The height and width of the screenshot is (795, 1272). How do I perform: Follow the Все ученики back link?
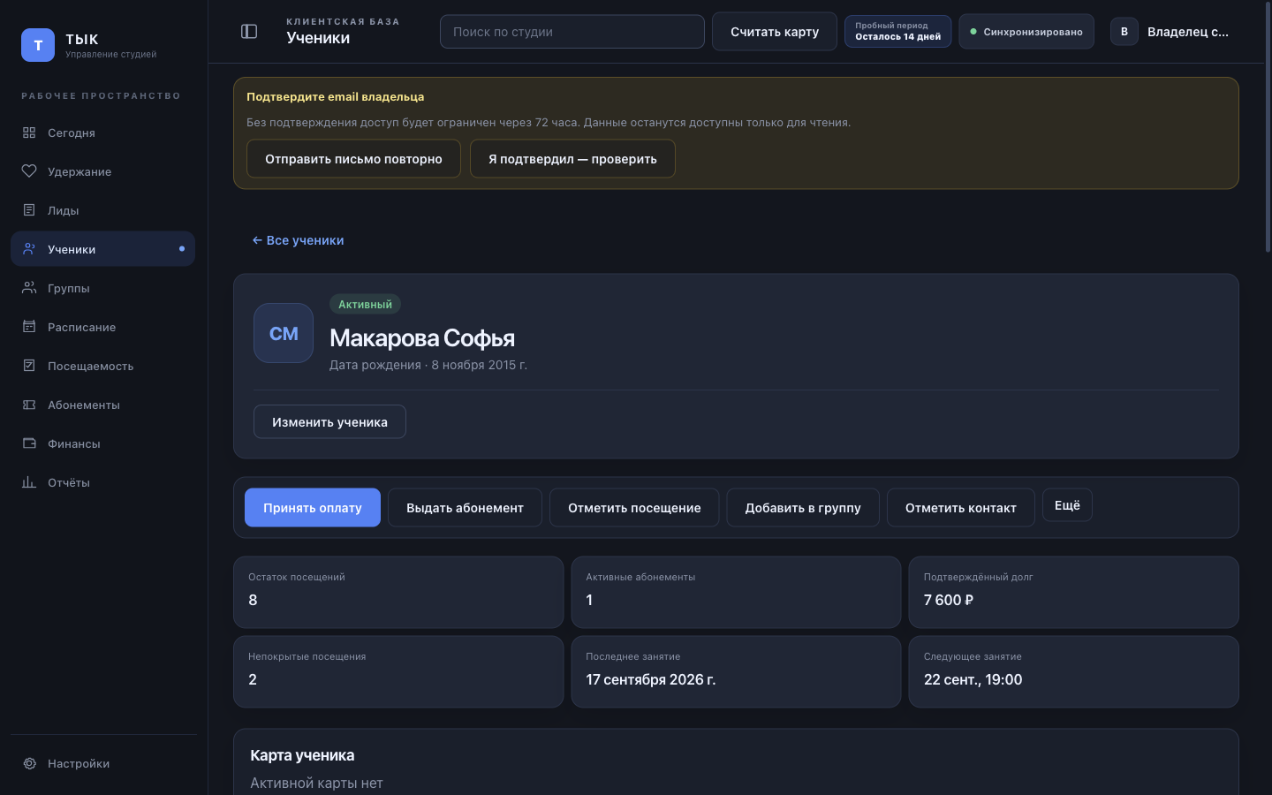(x=298, y=240)
